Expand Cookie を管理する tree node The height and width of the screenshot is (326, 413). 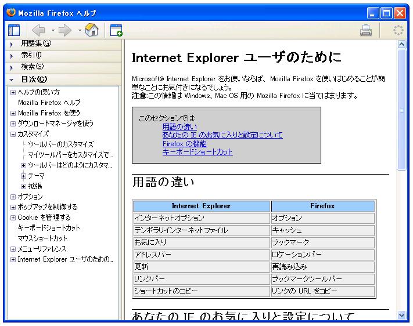tap(13, 218)
